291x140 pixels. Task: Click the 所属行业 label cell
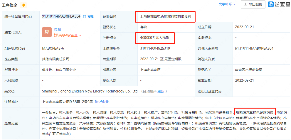point(20,70)
